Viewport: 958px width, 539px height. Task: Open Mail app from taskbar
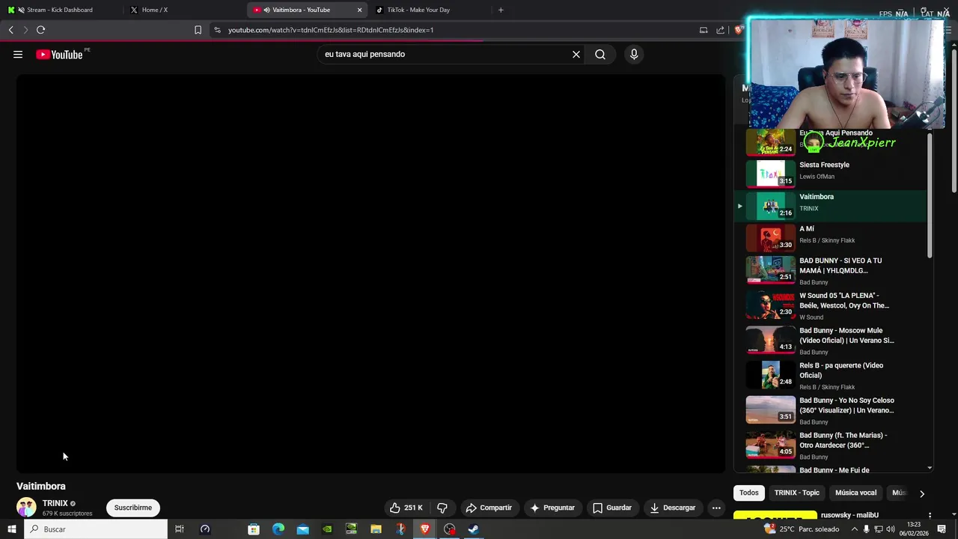click(x=302, y=529)
